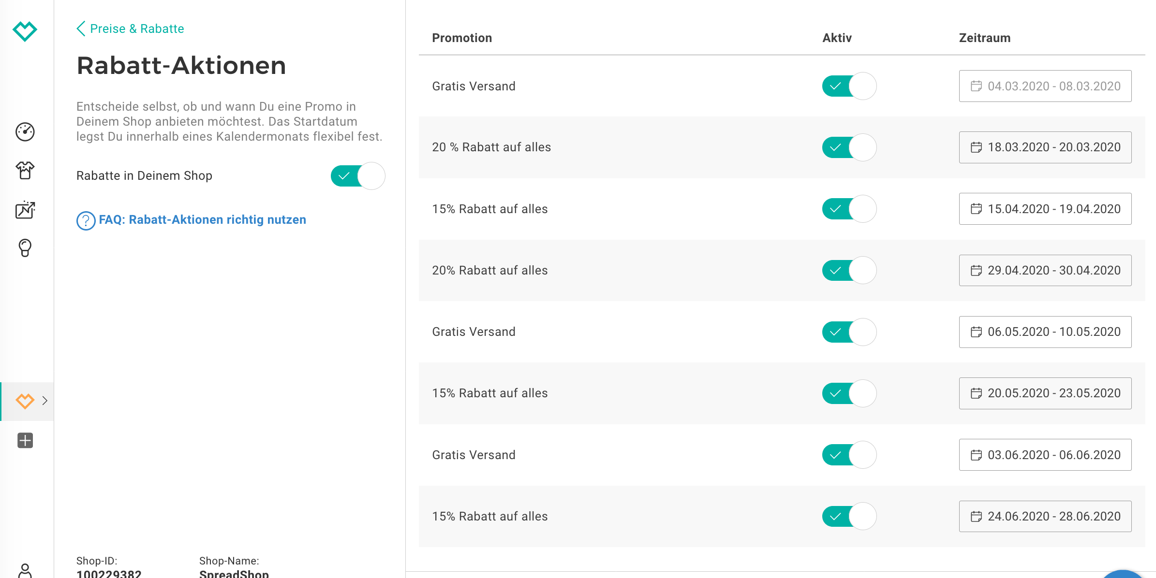1156x578 pixels.
Task: Open FAQ: Rabatt-Aktionen richtig nutzen link
Action: coord(202,220)
